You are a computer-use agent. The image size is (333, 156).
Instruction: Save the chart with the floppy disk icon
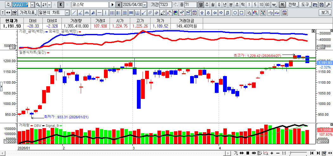coord(322,5)
